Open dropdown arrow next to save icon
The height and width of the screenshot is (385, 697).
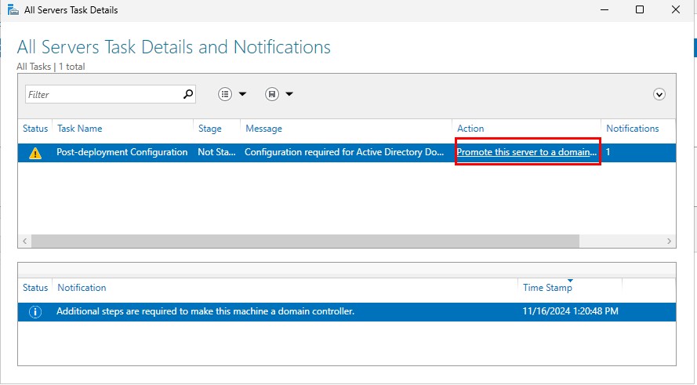(x=289, y=94)
